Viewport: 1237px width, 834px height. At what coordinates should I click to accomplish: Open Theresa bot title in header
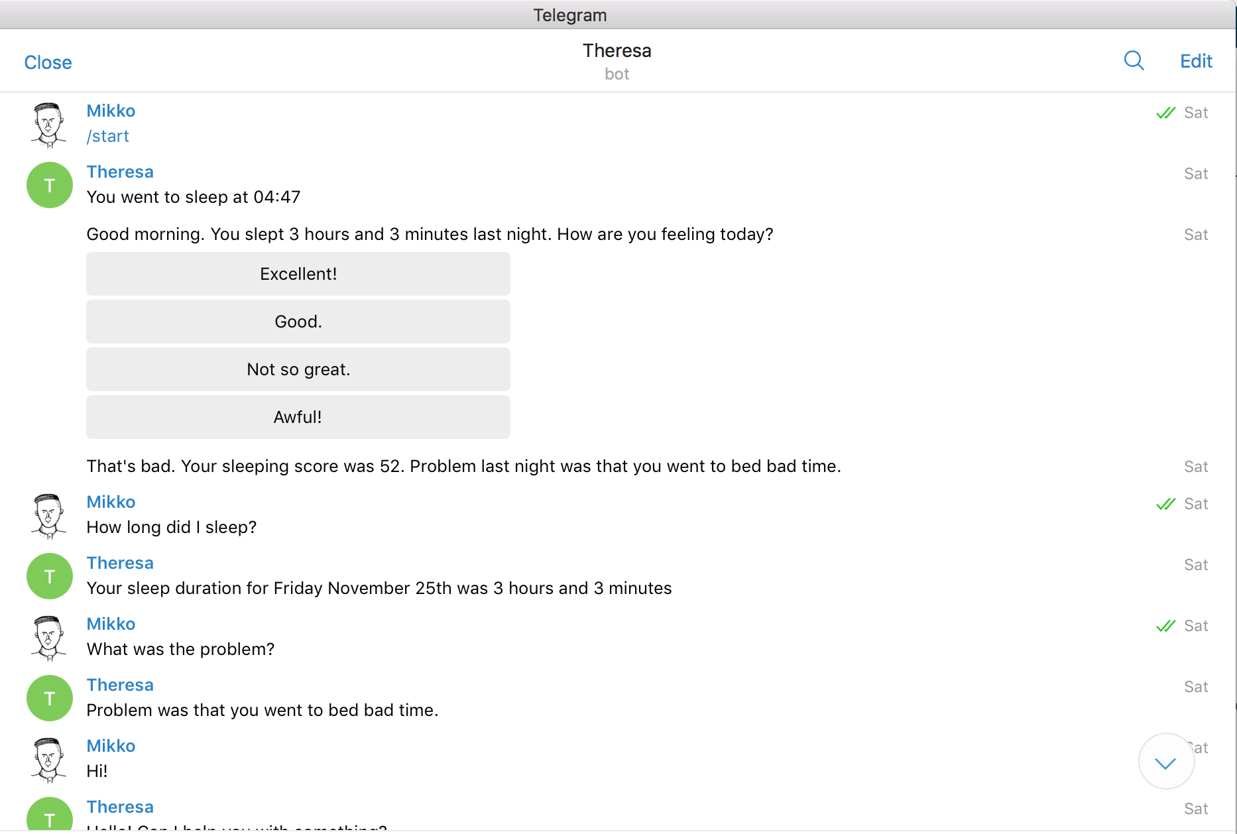[x=617, y=50]
